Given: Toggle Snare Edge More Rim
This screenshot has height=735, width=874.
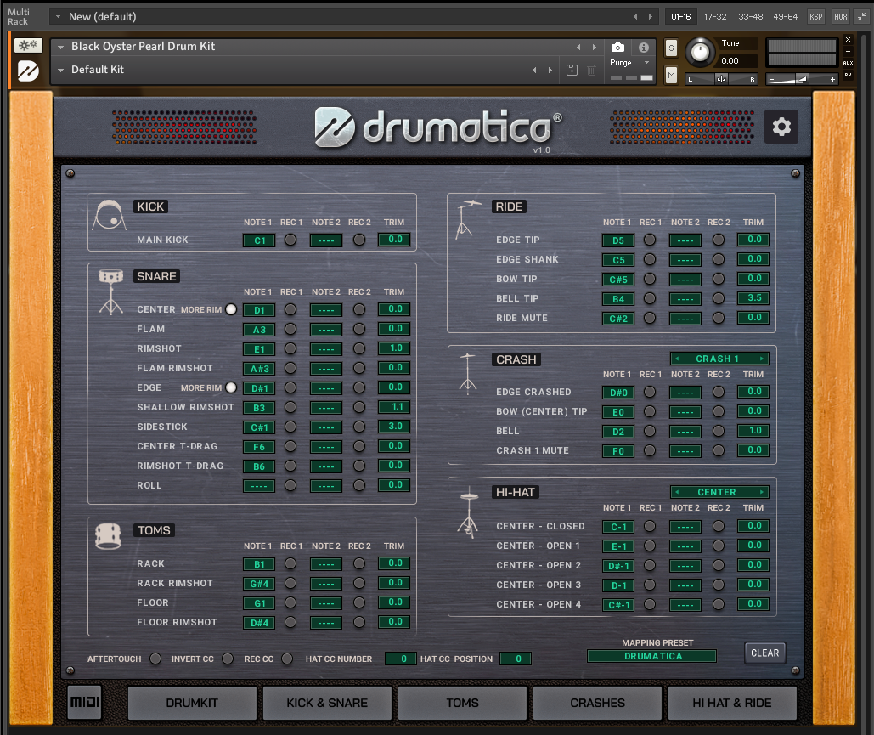Looking at the screenshot, I should [x=231, y=387].
